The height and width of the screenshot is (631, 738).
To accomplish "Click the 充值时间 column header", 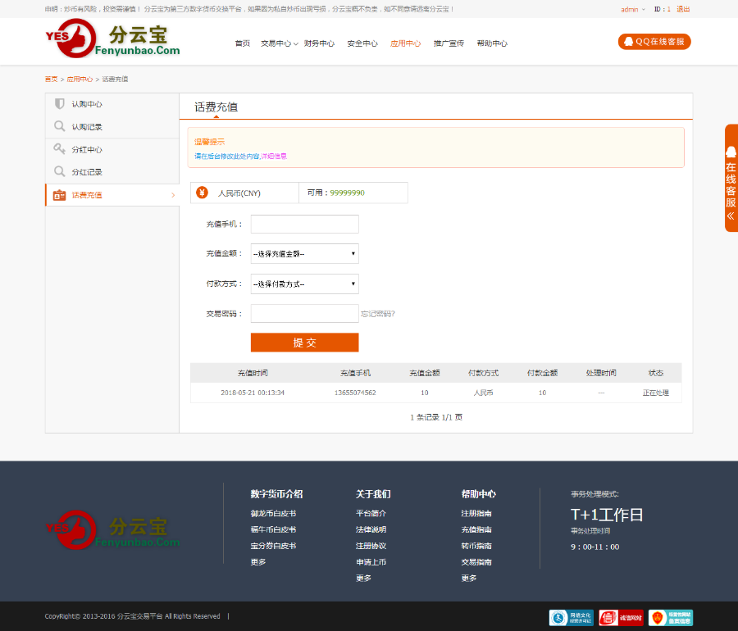I will point(253,373).
